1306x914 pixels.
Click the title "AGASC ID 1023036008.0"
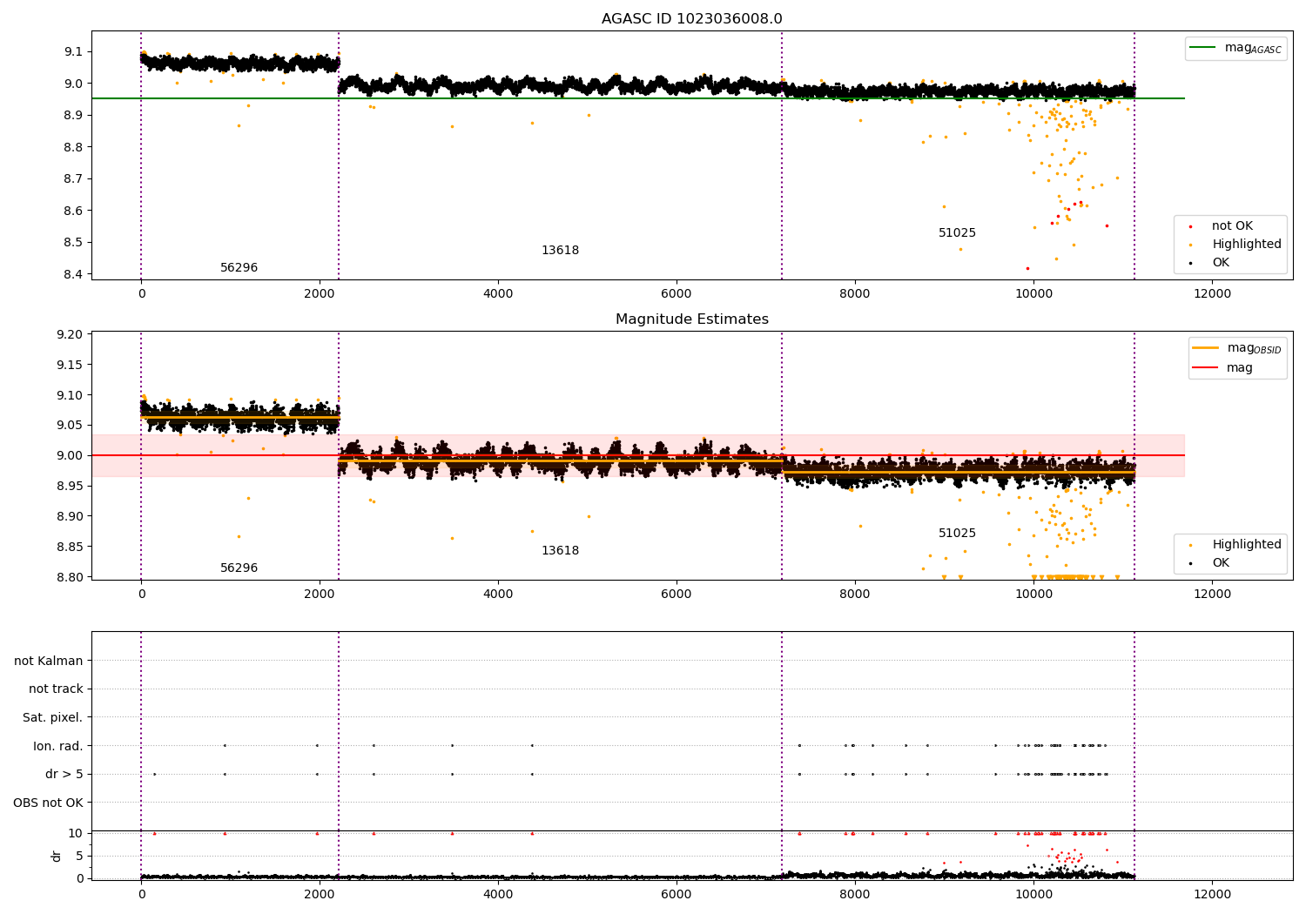tap(691, 19)
